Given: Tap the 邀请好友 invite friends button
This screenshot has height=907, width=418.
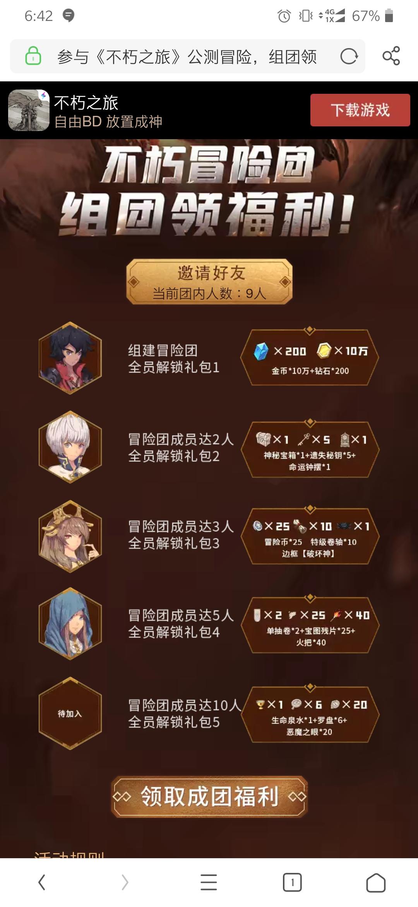Looking at the screenshot, I should 209,282.
